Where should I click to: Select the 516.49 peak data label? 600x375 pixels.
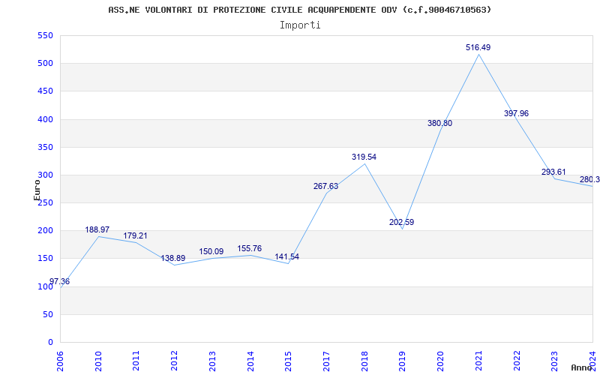(478, 47)
